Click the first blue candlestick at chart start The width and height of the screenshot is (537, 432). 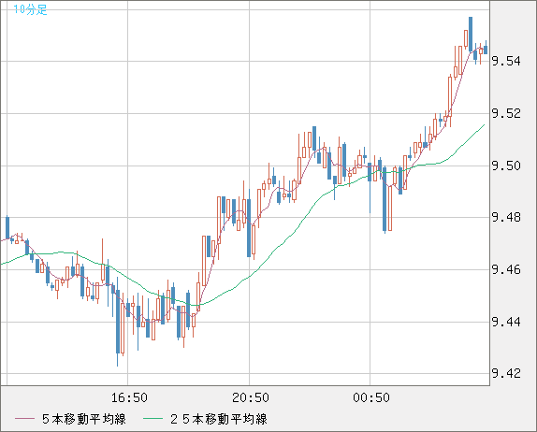pyautogui.click(x=7, y=227)
